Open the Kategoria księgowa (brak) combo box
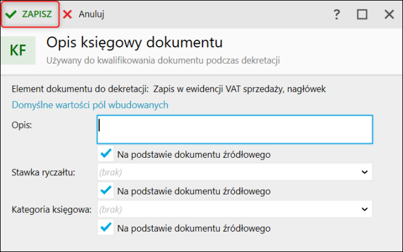The image size is (403, 252). [228, 209]
